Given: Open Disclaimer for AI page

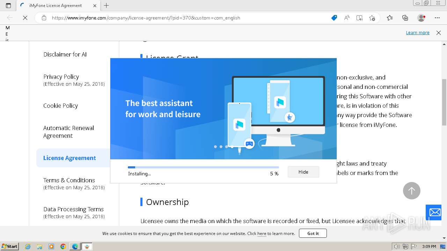Looking at the screenshot, I should [x=65, y=54].
